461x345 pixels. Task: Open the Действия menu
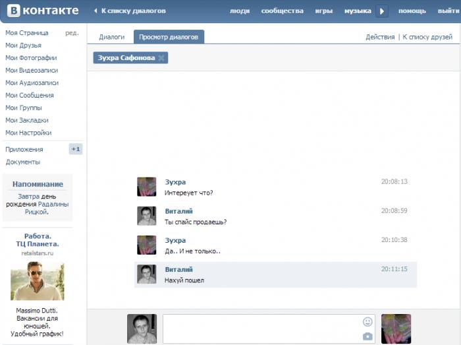tap(380, 37)
